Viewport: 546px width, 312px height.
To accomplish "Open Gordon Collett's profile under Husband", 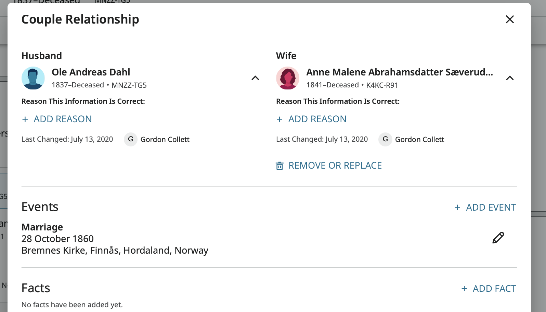I will (x=165, y=140).
